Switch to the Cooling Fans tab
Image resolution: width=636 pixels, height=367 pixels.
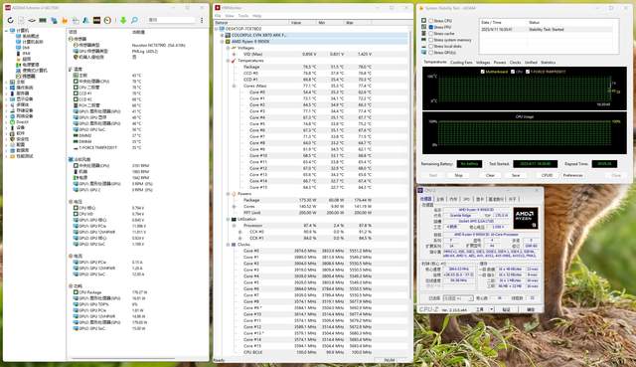pyautogui.click(x=461, y=63)
